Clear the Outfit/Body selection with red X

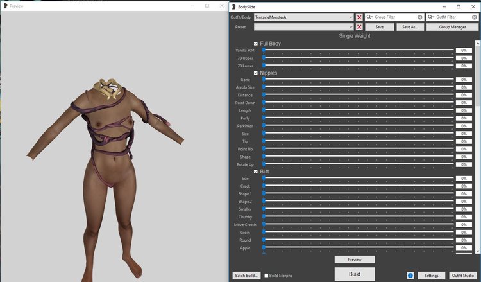[359, 17]
